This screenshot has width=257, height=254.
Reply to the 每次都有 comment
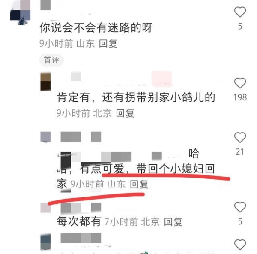tap(173, 222)
